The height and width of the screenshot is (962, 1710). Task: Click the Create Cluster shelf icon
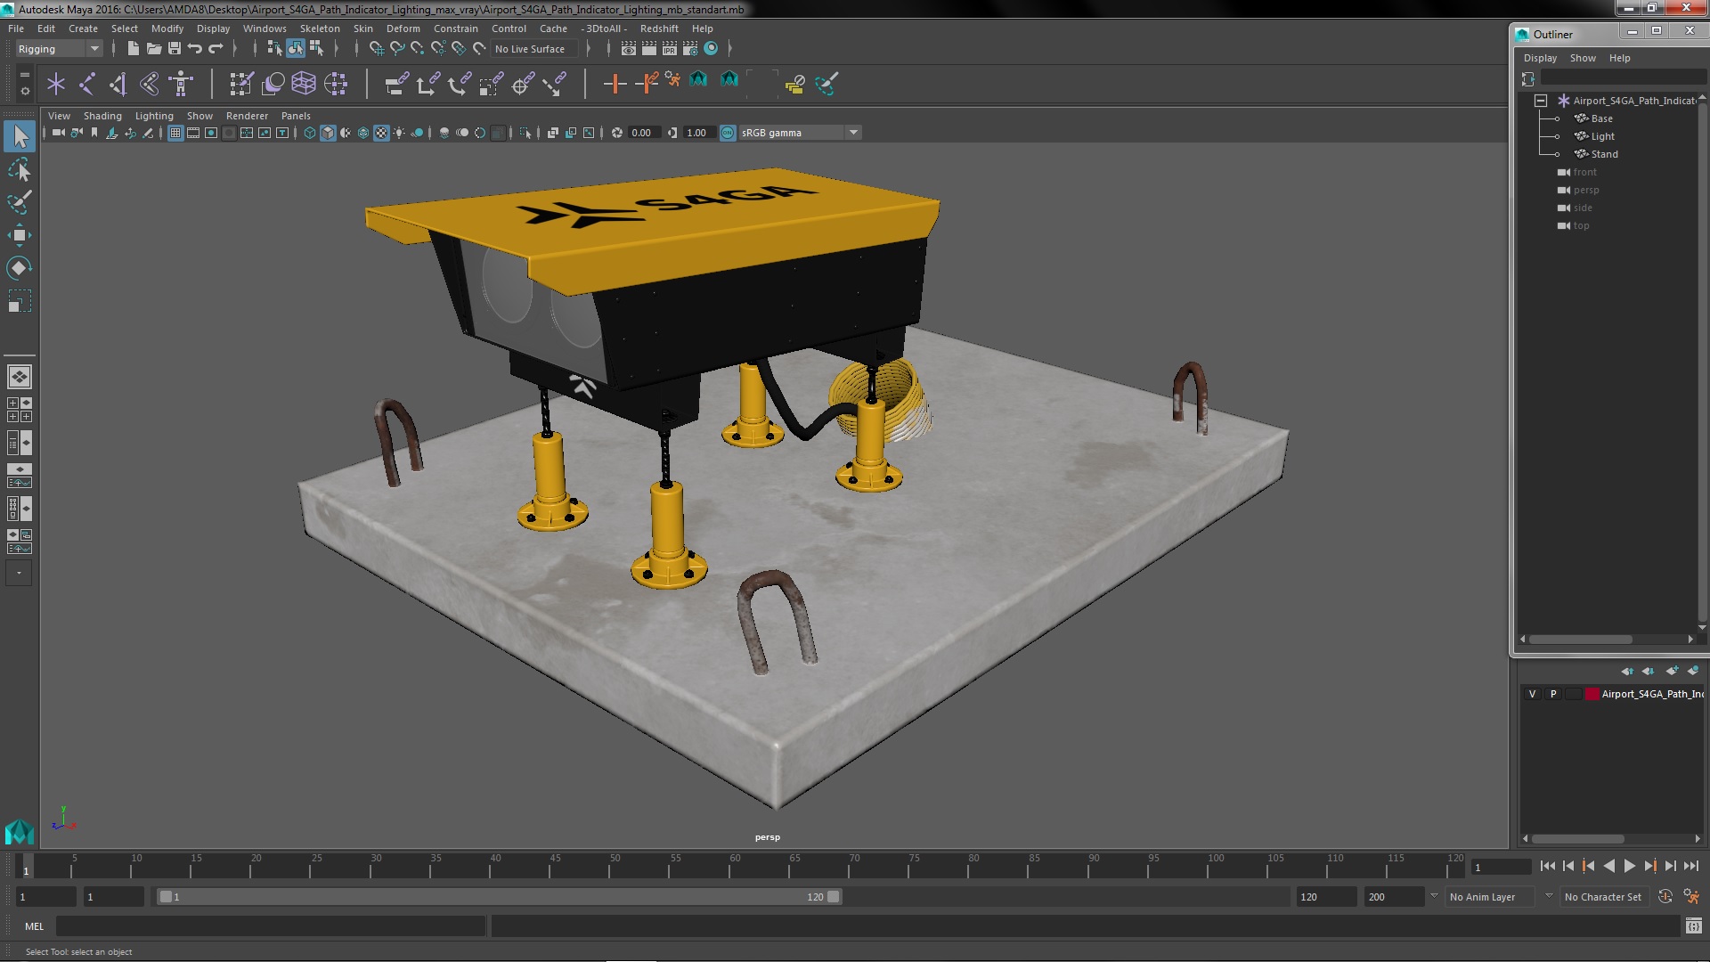tap(336, 85)
